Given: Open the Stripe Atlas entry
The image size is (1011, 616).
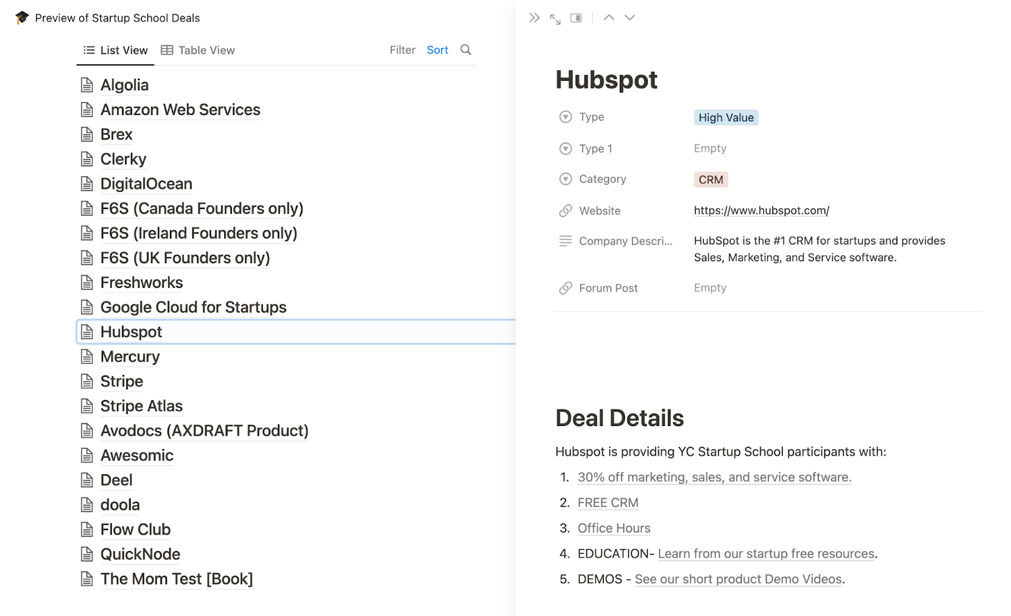Looking at the screenshot, I should (142, 406).
